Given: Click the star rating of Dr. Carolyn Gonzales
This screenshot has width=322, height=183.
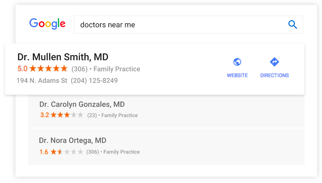Looking at the screenshot, I should pyautogui.click(x=67, y=115).
